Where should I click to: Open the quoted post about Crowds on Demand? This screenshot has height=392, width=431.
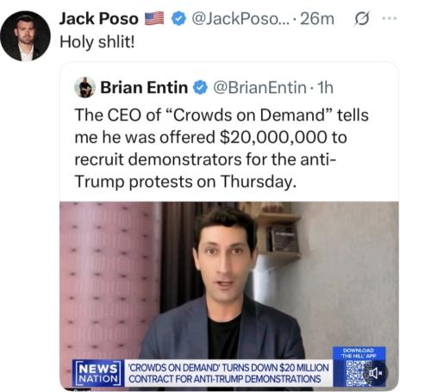[222, 148]
